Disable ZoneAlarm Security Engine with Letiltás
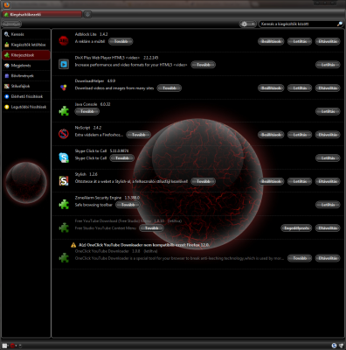The width and height of the screenshot is (346, 350). tap(328, 205)
